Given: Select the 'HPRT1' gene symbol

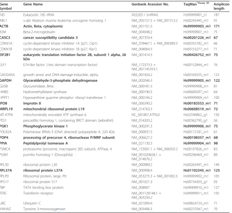Looking at the screenshot, I should coord(4,97).
